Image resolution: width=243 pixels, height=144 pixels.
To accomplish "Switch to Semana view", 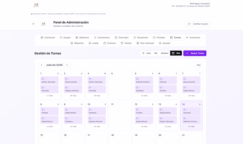I will click(164, 53).
